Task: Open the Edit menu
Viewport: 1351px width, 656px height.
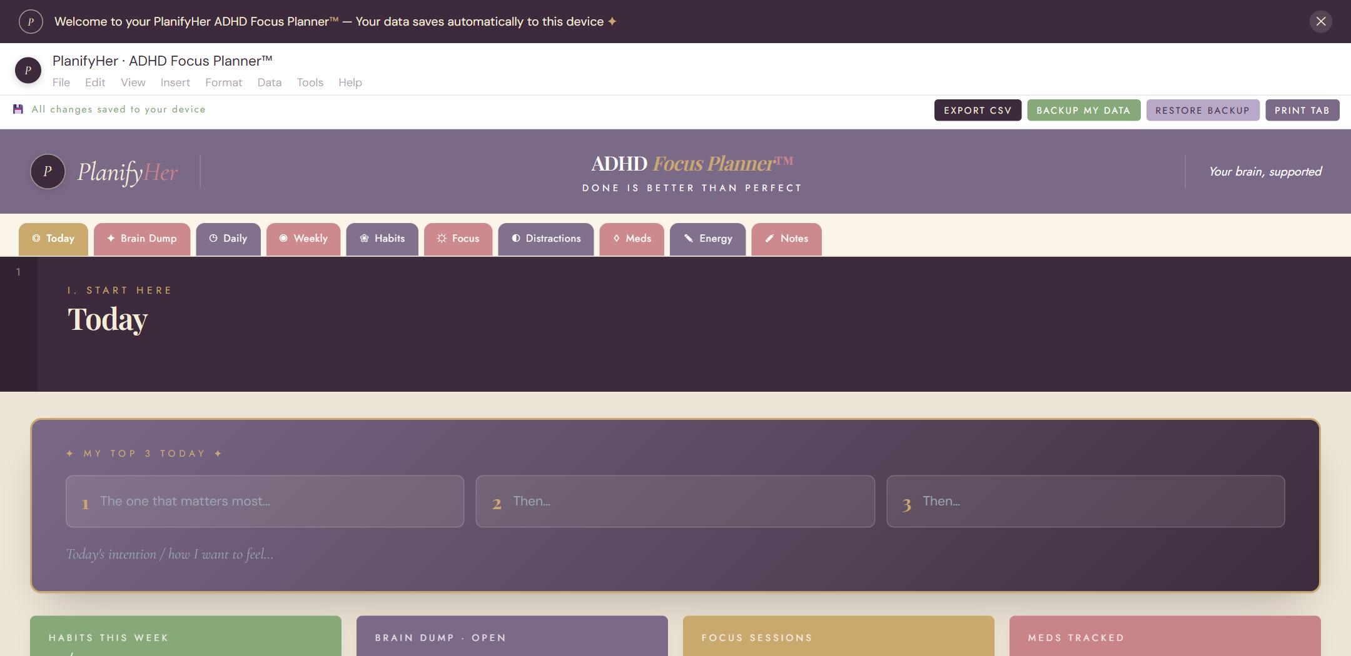Action: tap(95, 82)
